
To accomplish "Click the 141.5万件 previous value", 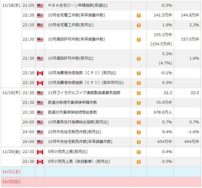I will click(x=163, y=15).
